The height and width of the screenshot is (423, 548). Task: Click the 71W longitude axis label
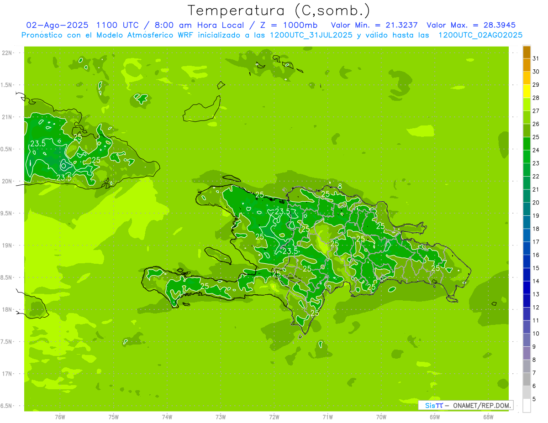tap(327, 417)
